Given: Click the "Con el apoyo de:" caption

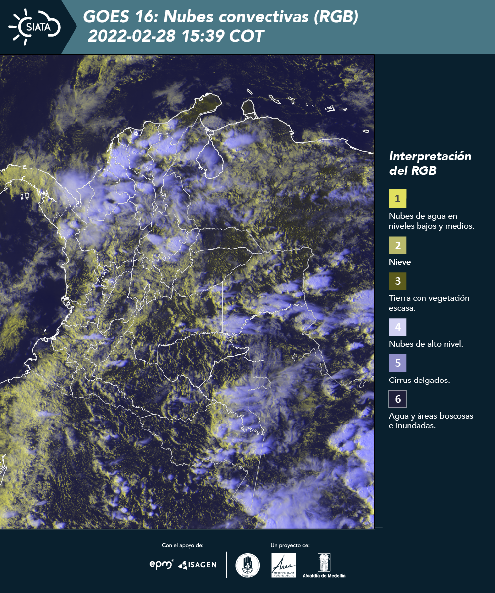Looking at the screenshot, I should point(183,545).
